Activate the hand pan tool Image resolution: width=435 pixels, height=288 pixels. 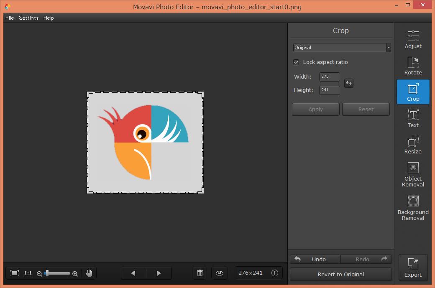(89, 273)
